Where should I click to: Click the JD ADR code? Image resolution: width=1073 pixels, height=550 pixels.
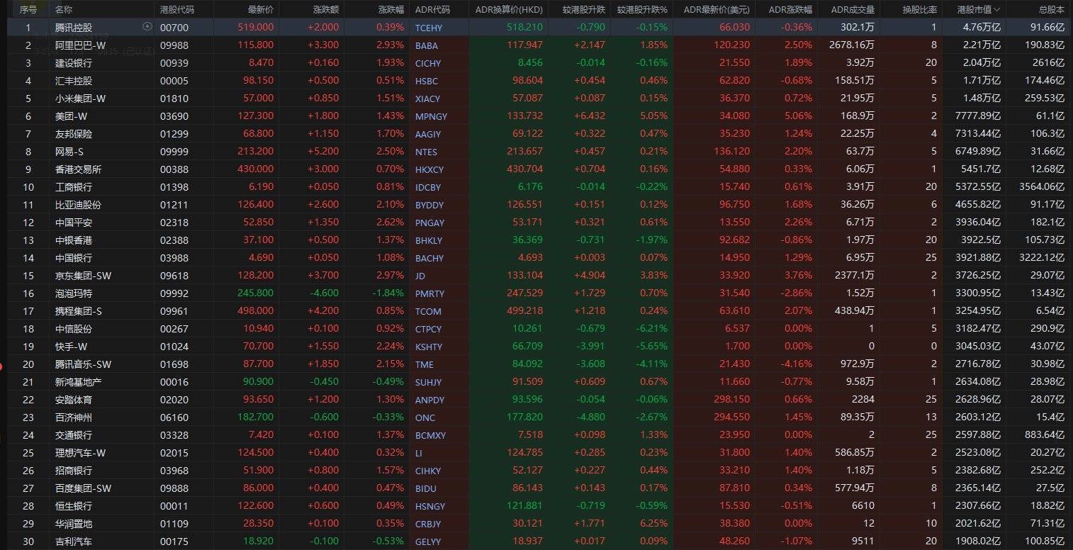420,276
